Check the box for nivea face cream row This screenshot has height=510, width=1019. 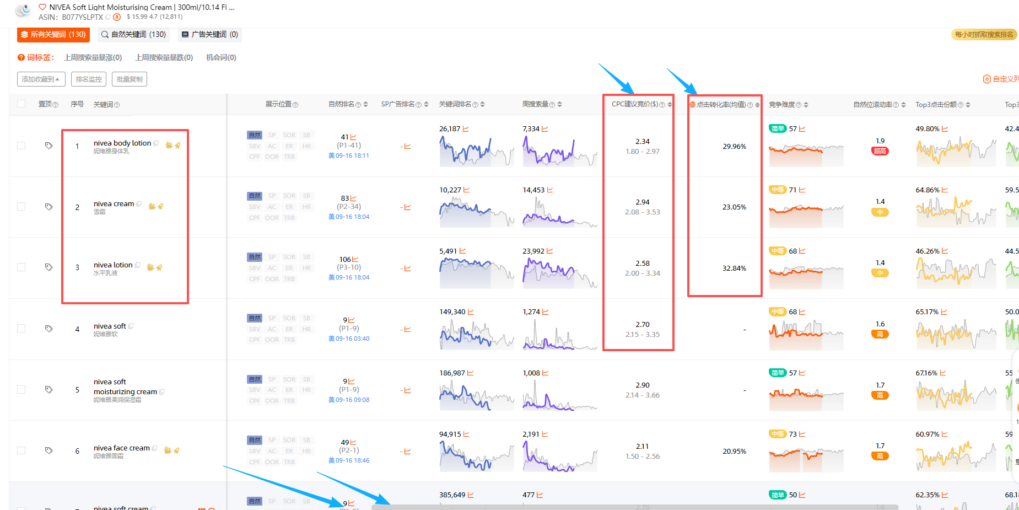pyautogui.click(x=21, y=450)
